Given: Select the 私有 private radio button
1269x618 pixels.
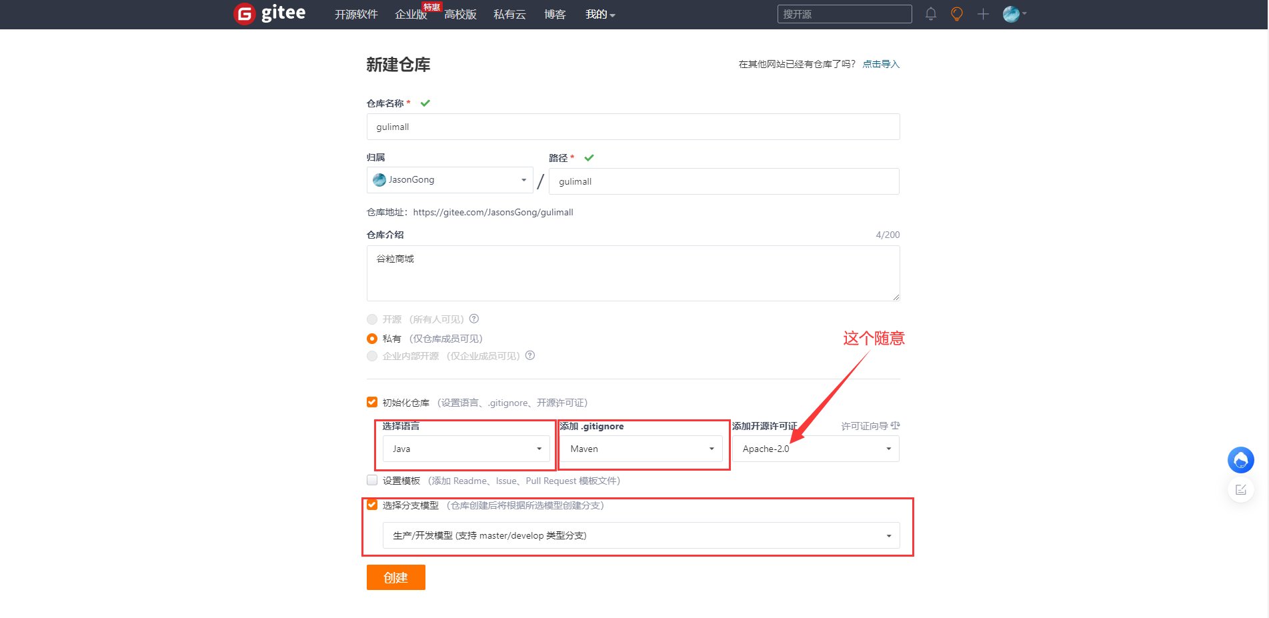Looking at the screenshot, I should 372,339.
